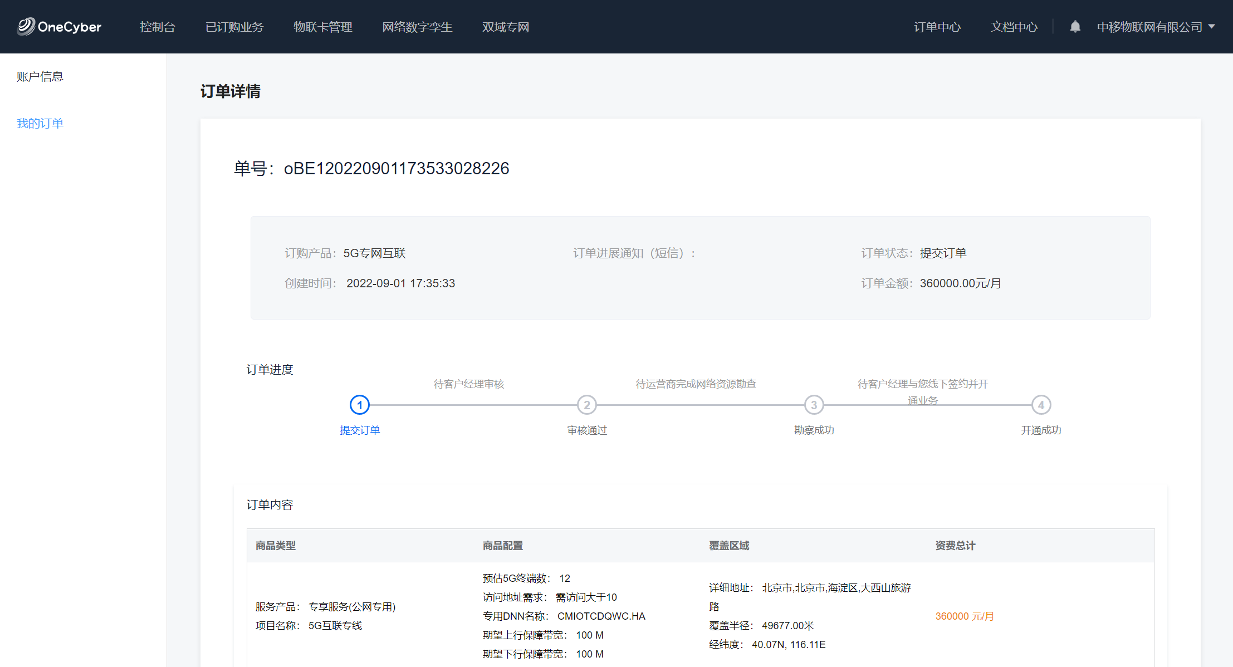Go to 物联卡管理
Screen dimensions: 1233x667
[322, 27]
